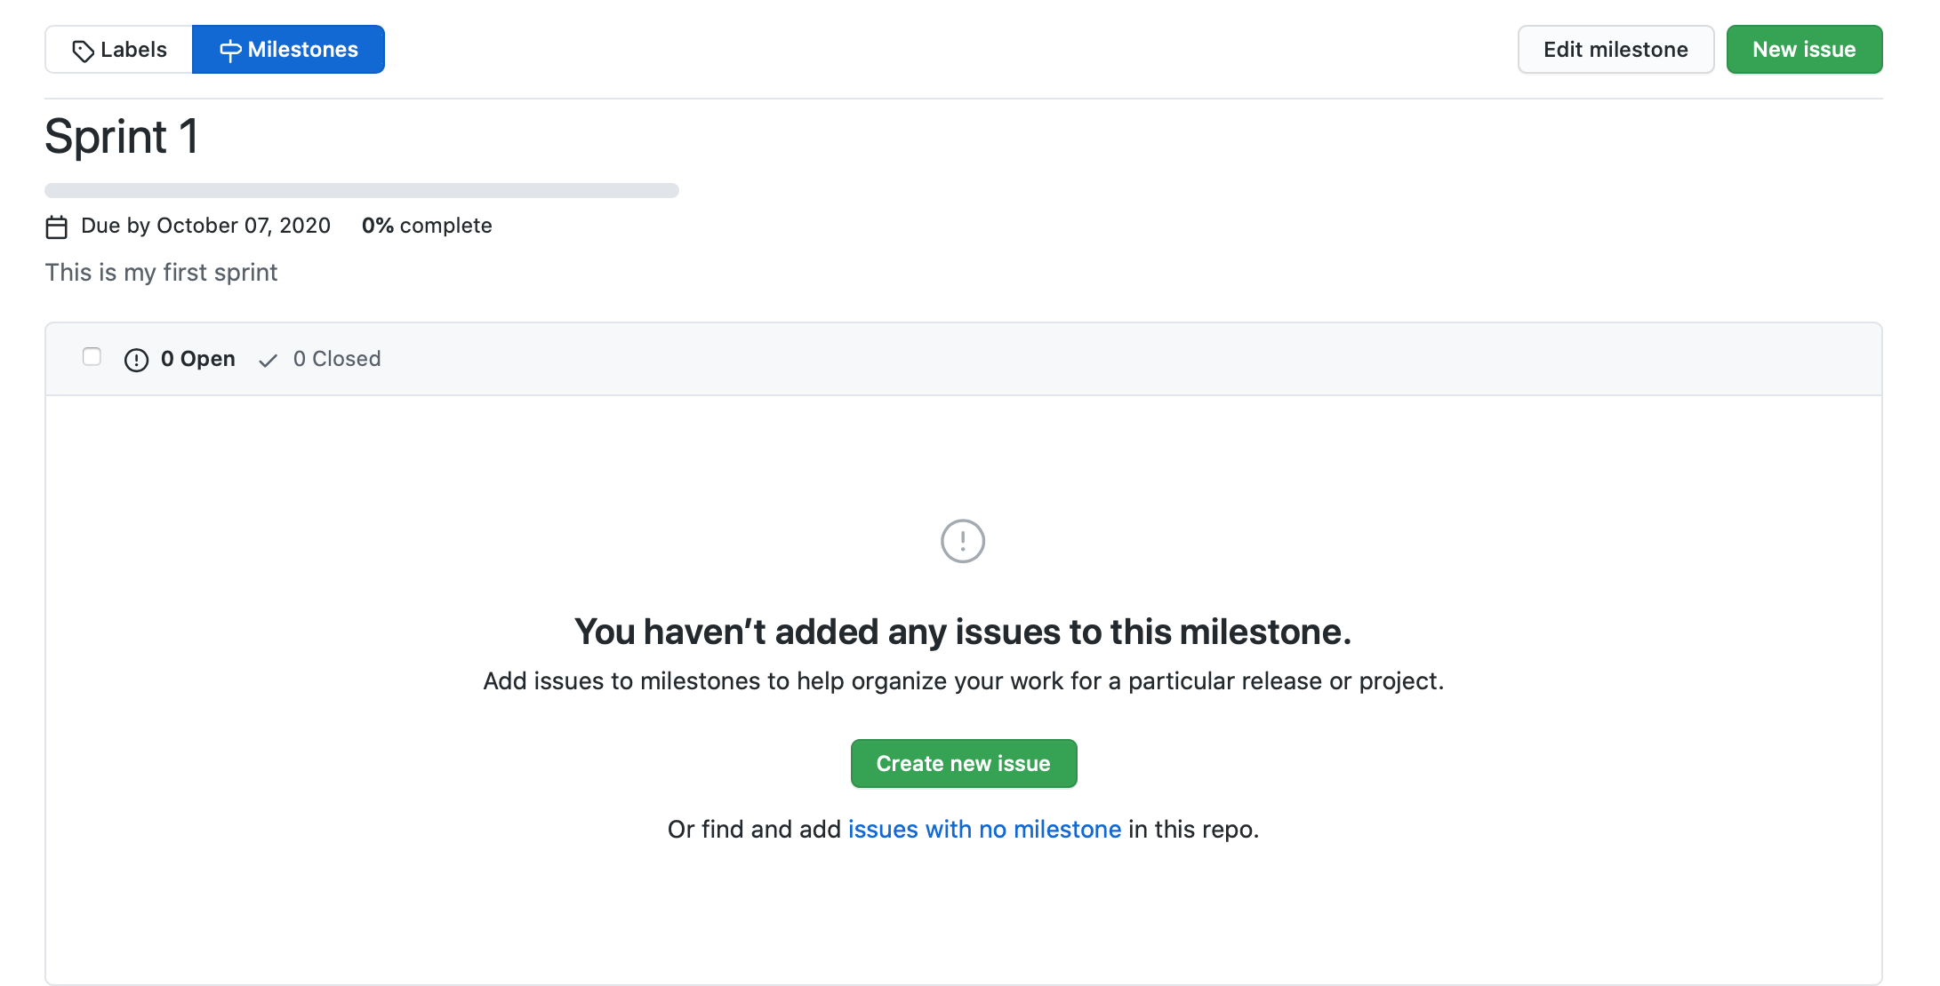This screenshot has width=1940, height=986.
Task: Click the milestone progress bar
Action: coord(362,190)
